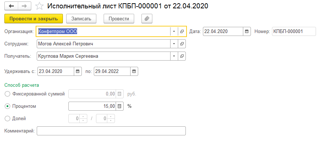This screenshot has width=328, height=143.
Task: Select Фиксированной суммой calculation method
Action: tap(7, 94)
